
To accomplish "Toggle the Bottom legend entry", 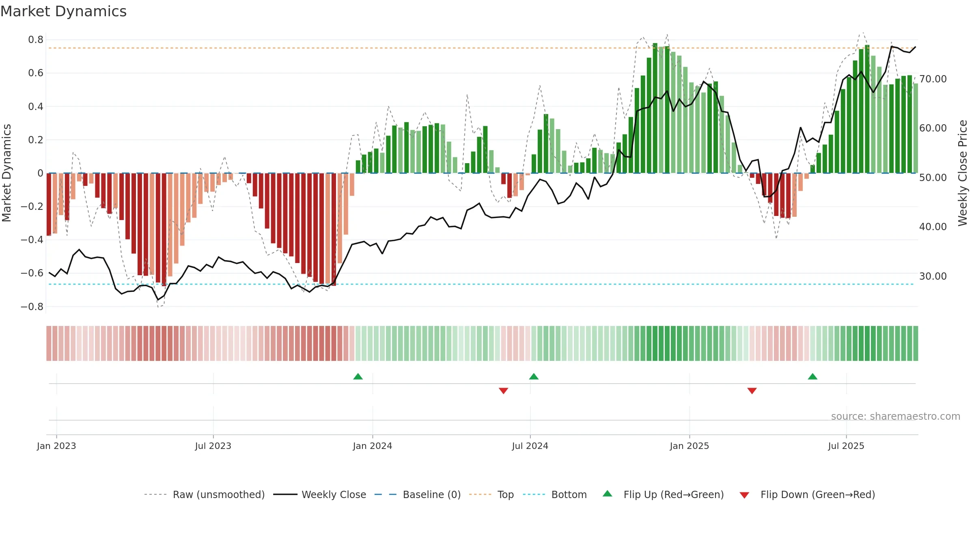I will [555, 494].
